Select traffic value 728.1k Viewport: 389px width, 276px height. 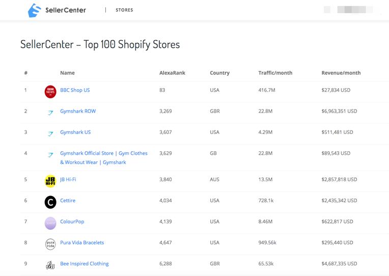(x=266, y=201)
